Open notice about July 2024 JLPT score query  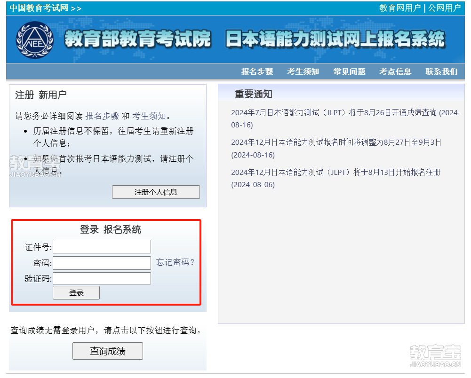[345, 113]
